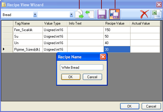This screenshot has width=163, height=112.
Task: Click the Value Type cell in Un row
Action: coord(55,43)
